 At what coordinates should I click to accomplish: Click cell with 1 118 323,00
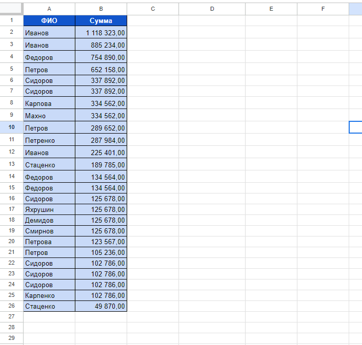coord(101,32)
